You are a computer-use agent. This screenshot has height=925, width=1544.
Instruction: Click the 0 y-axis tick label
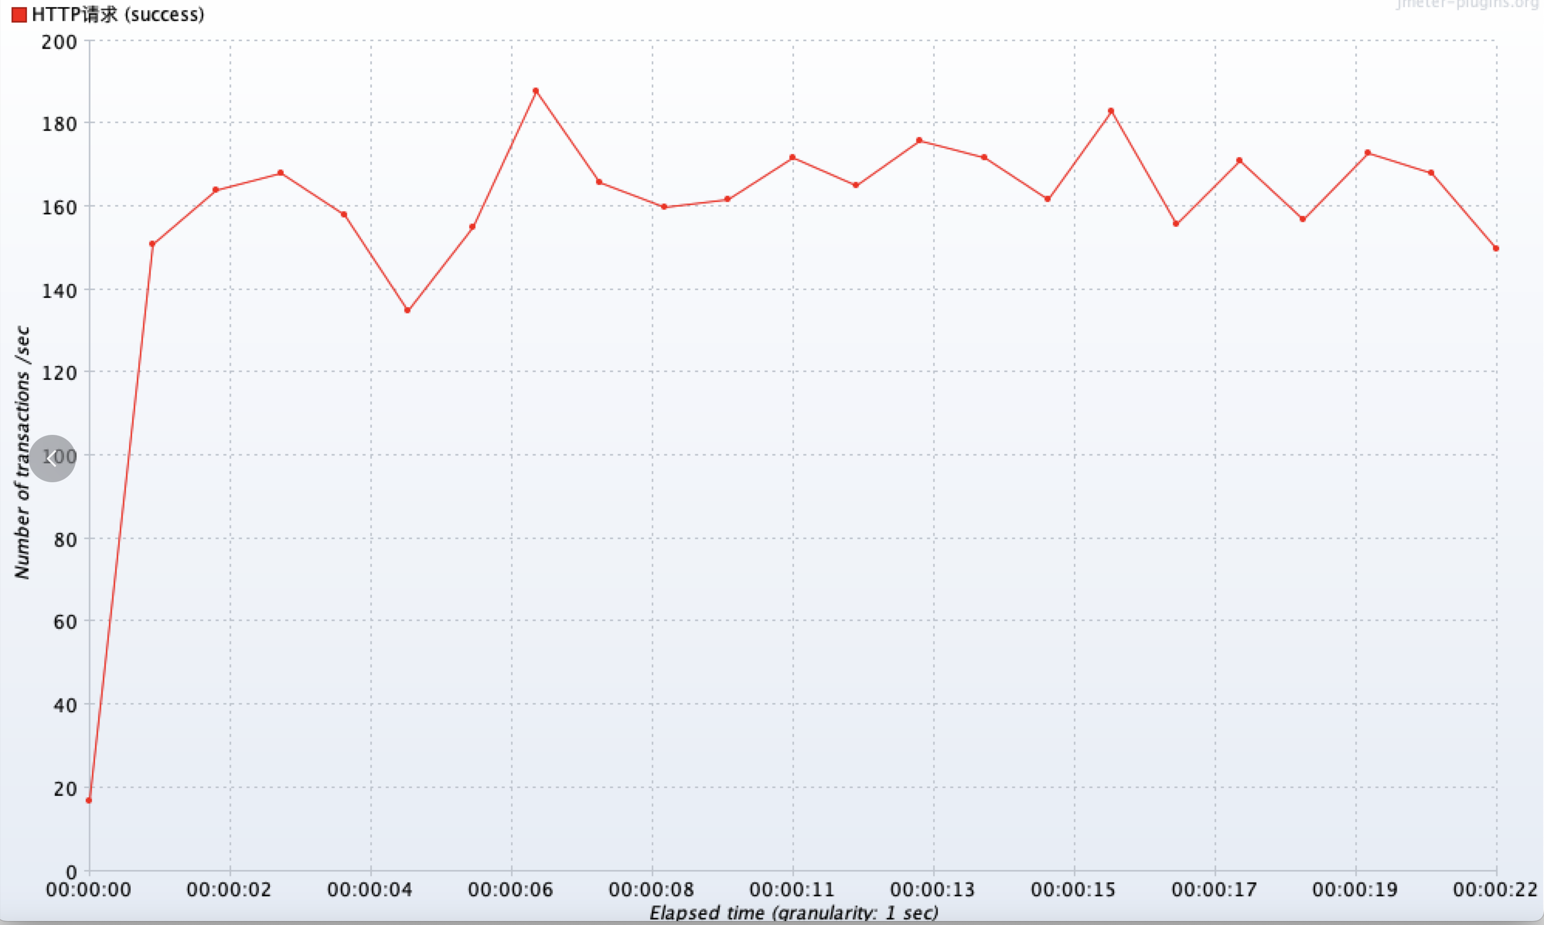(71, 871)
